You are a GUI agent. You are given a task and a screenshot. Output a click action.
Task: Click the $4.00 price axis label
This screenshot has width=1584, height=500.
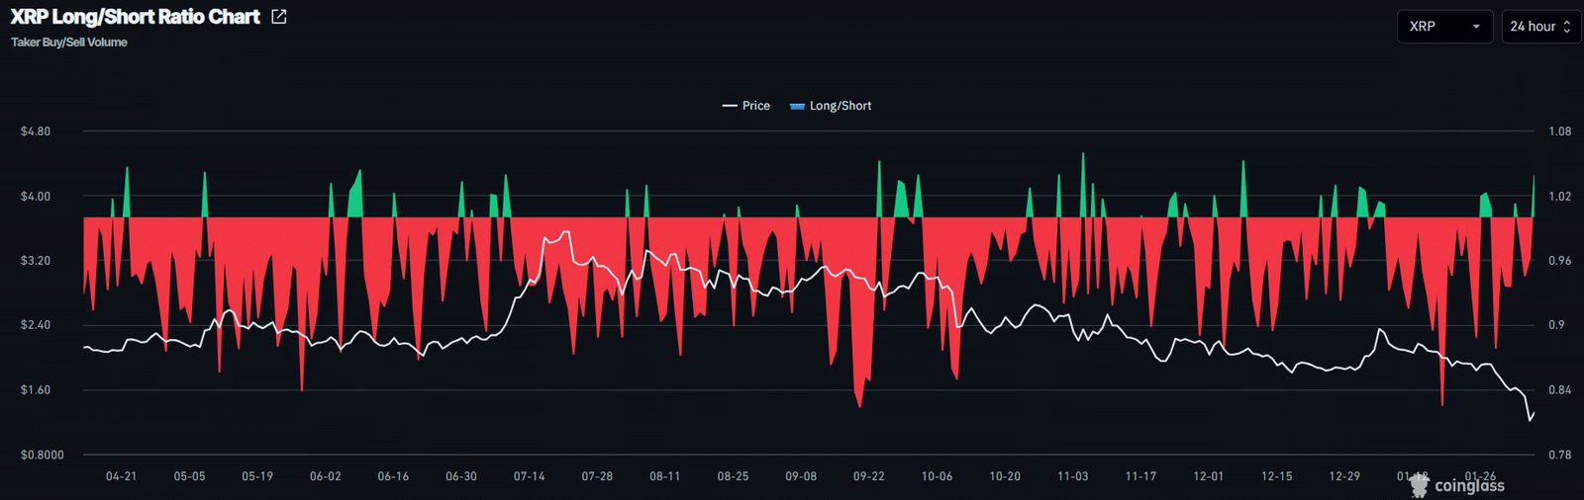point(36,197)
